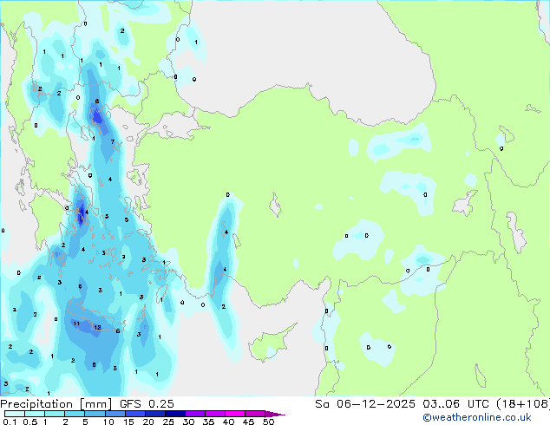Open the weatheronline.co.uk copyright link
This screenshot has height=425, width=550.
[476, 417]
